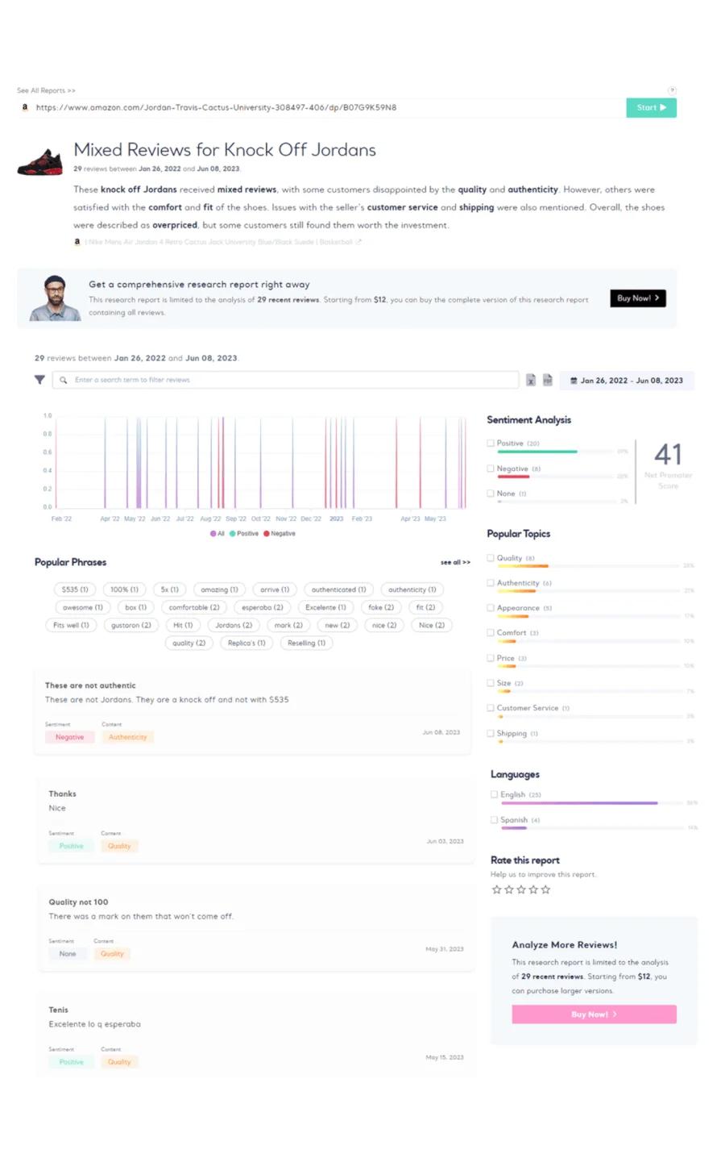The image size is (725, 1158).
Task: Select the 'Jordans (2)' phrase chip
Action: 234,625
